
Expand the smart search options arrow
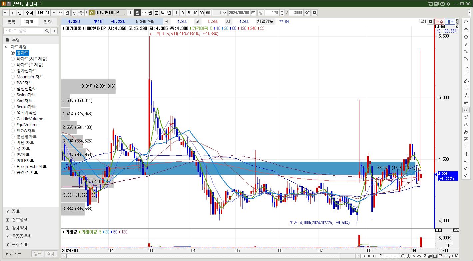pos(54,31)
